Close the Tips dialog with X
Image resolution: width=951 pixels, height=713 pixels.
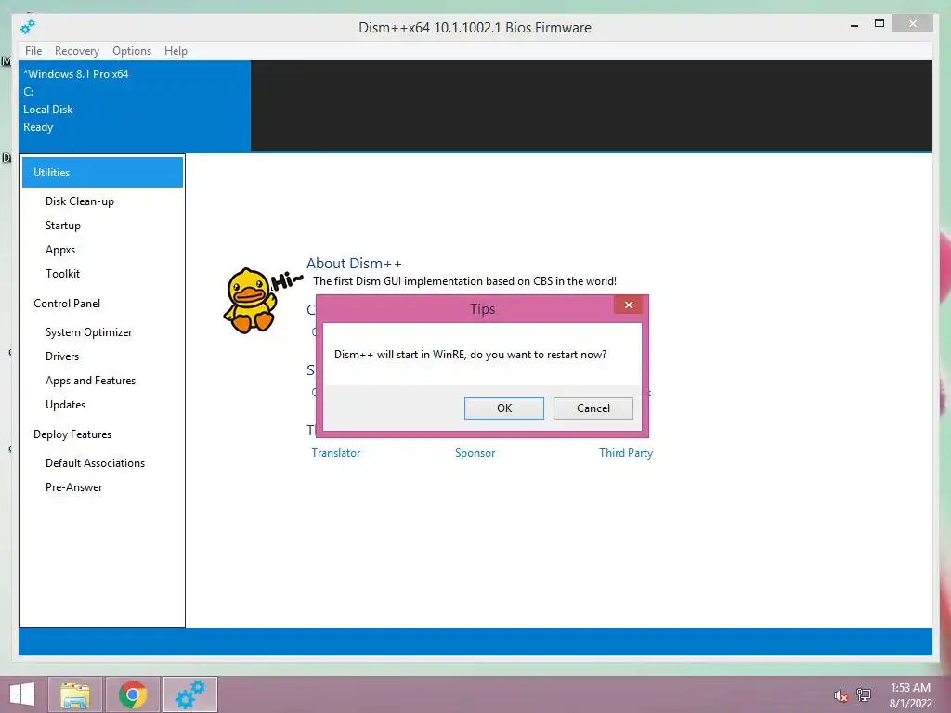click(x=629, y=305)
